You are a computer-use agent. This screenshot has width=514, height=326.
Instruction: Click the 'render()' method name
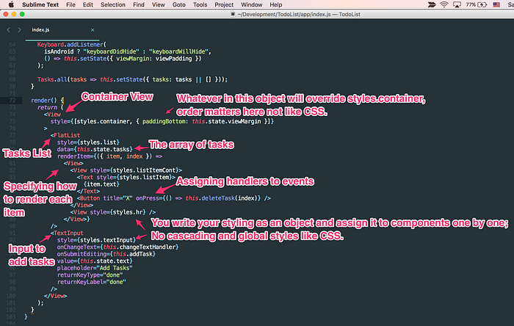(44, 101)
